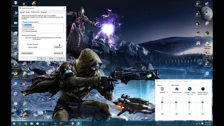
Task: Click the Vegas Pro volume slider handle
Action: click(189, 102)
